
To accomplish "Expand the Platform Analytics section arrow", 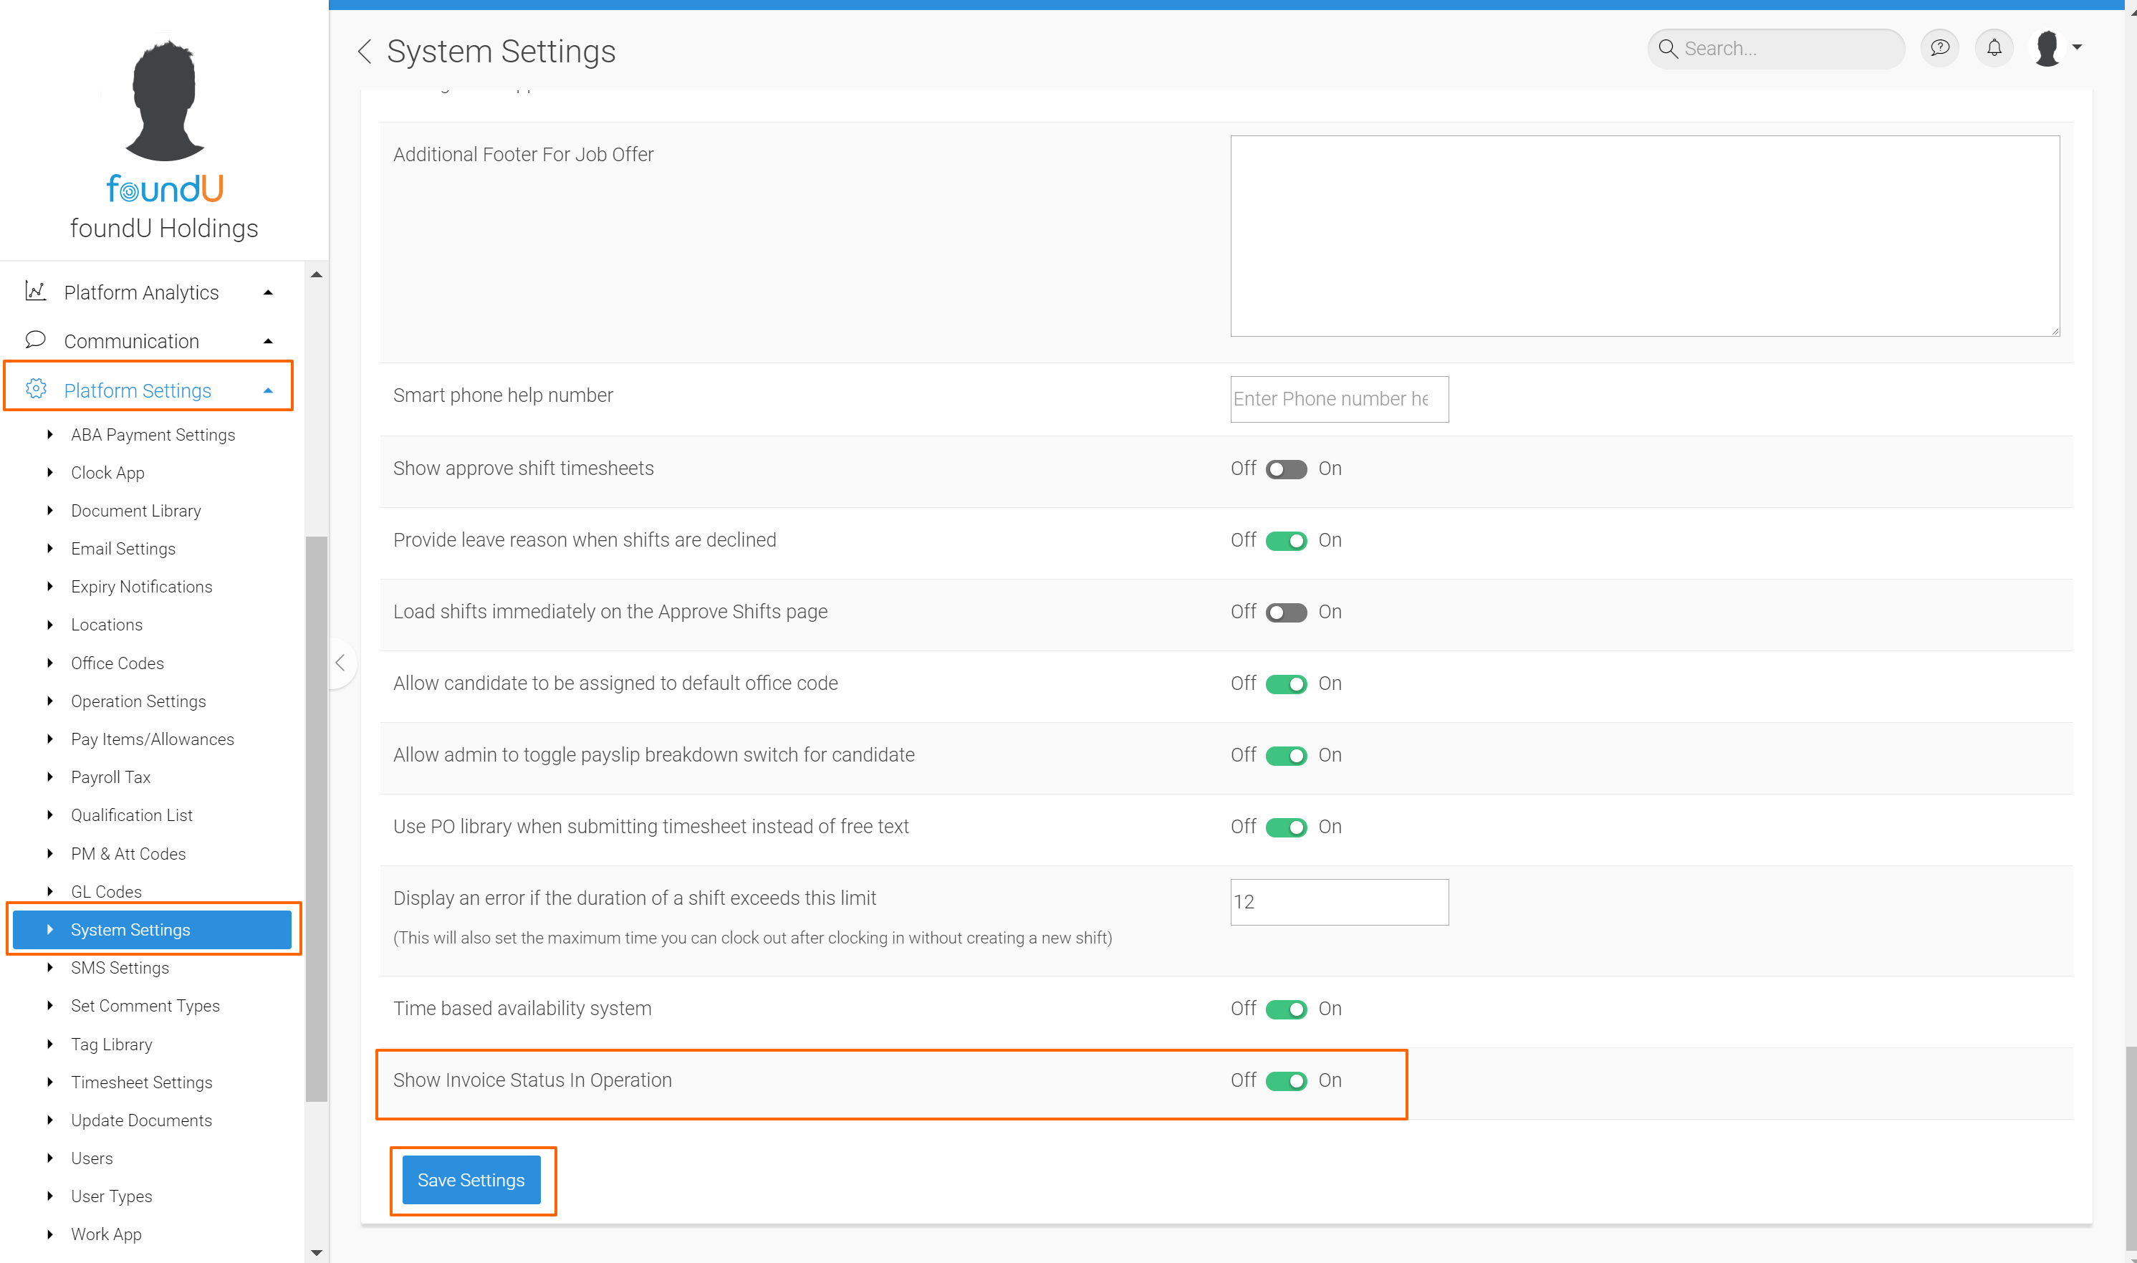I will [268, 293].
